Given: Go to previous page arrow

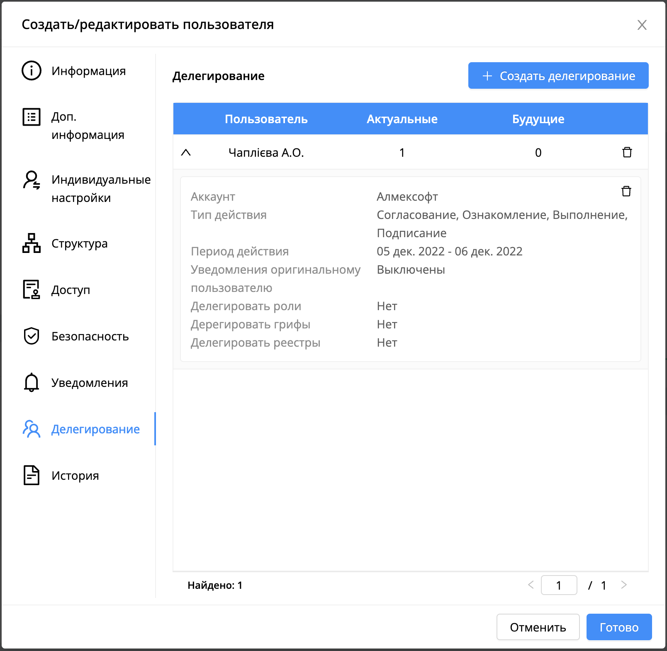Looking at the screenshot, I should click(531, 585).
